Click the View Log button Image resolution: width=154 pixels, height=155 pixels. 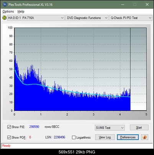(x=105, y=137)
